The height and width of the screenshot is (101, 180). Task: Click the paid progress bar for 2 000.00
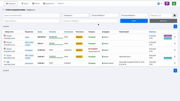click(x=56, y=58)
